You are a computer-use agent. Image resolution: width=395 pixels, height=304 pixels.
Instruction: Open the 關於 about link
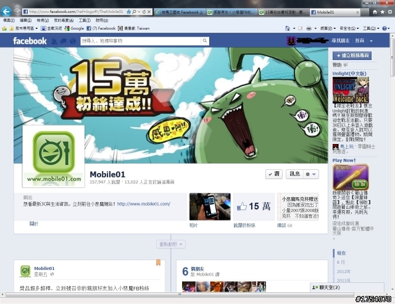pos(34,224)
